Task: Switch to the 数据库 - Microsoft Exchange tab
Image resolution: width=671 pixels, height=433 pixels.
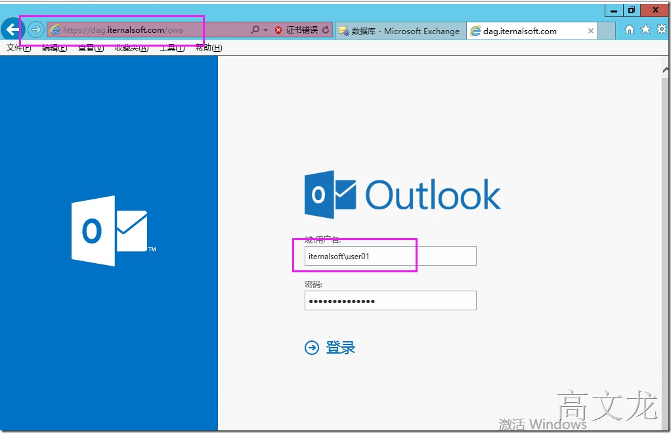Action: tap(400, 31)
